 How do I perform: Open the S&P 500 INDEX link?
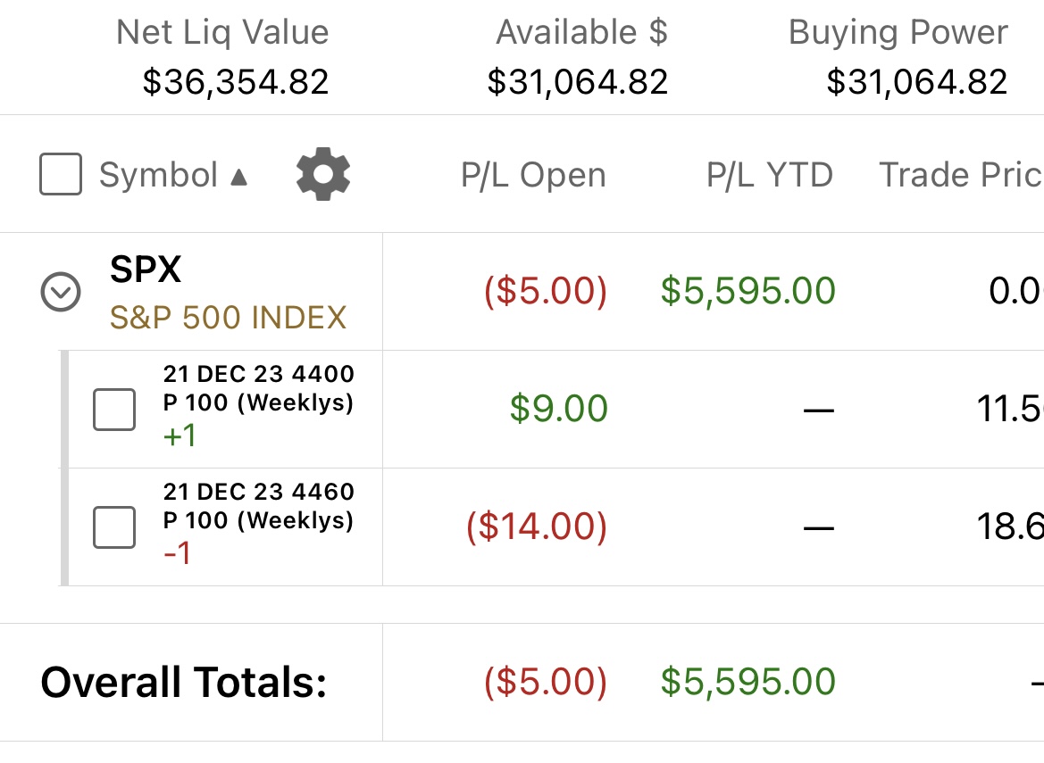click(x=228, y=318)
